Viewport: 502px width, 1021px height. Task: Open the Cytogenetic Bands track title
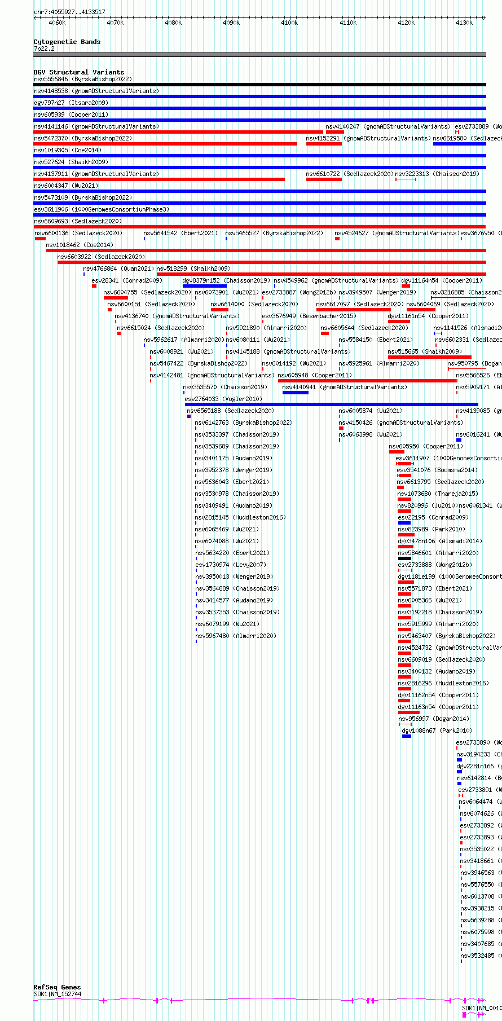(67, 42)
